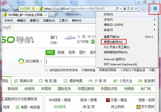Refresh the page with the reload icon
The image size is (161, 112).
click(132, 8)
